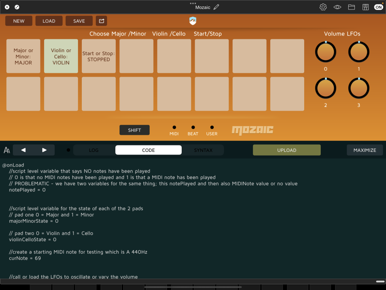Image resolution: width=386 pixels, height=290 pixels.
Task: Toggle the Violin or Cello pad
Action: [x=61, y=56]
